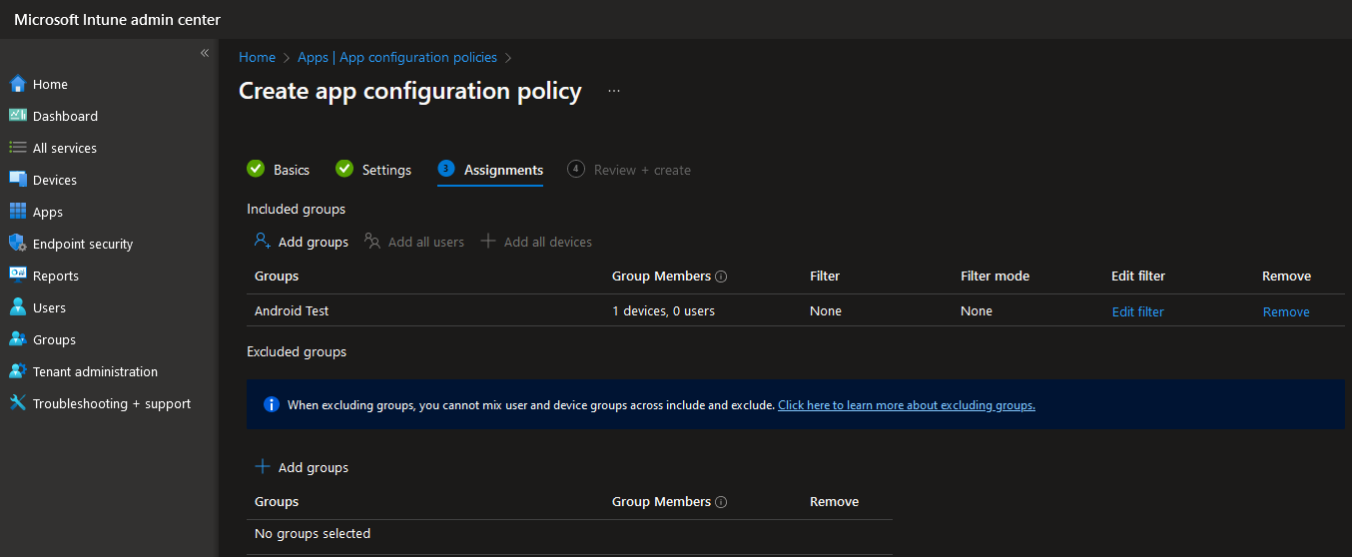Click the green checkmark for Basics step
Image resolution: width=1352 pixels, height=557 pixels.
[256, 169]
